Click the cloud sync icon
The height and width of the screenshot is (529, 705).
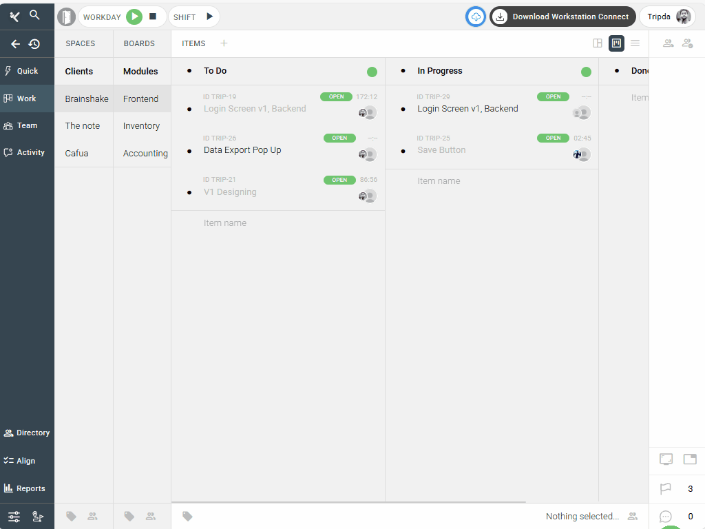476,17
